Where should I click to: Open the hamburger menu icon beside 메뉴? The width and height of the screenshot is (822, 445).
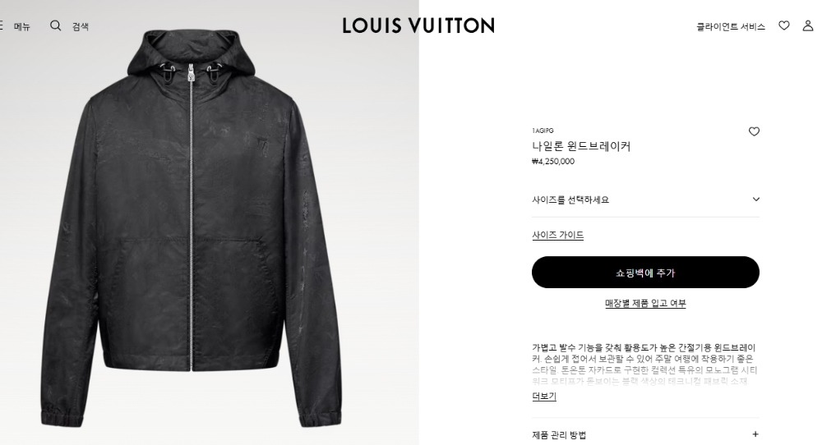click(2, 25)
